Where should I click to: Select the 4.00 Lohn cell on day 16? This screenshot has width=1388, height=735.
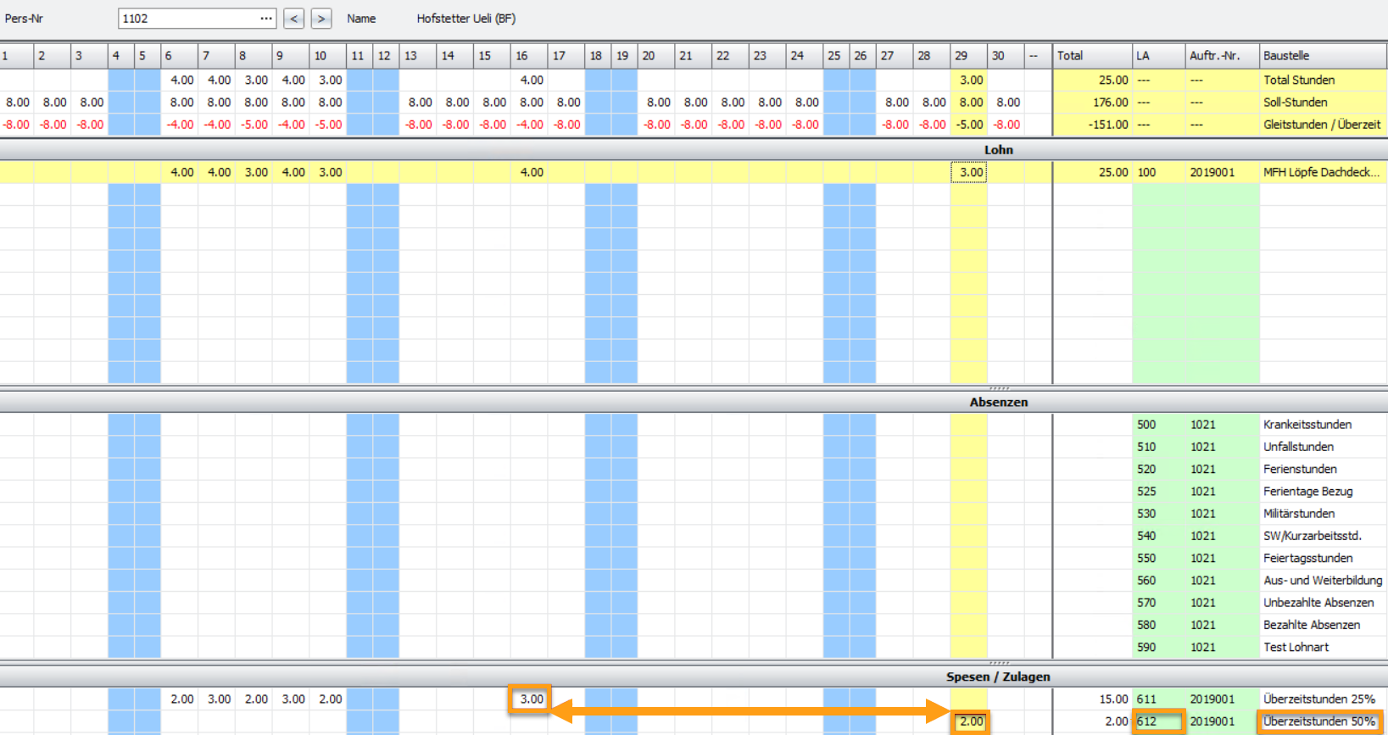(529, 172)
